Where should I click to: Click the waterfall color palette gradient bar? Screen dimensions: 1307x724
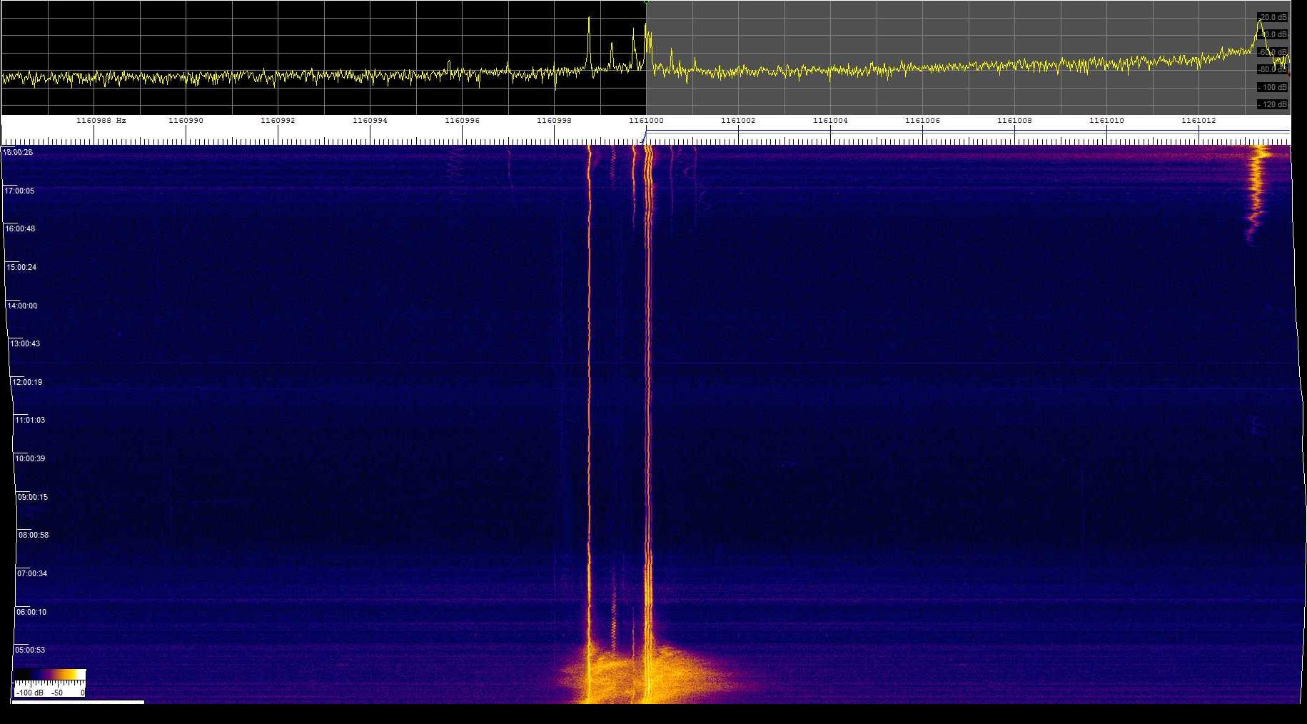tap(49, 674)
